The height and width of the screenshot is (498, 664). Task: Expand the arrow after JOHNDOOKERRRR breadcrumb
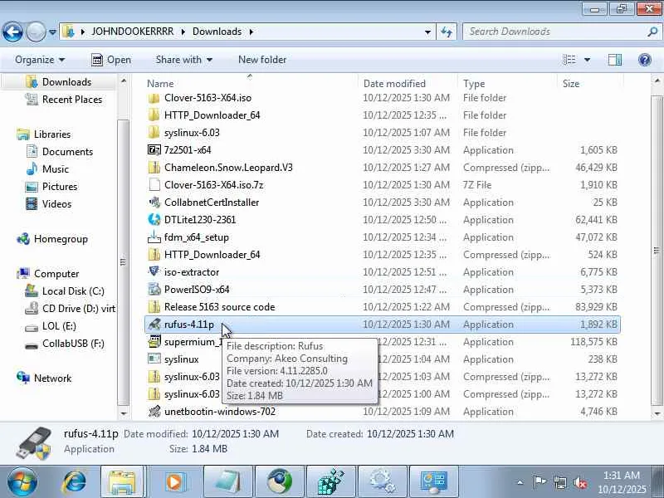tap(183, 32)
